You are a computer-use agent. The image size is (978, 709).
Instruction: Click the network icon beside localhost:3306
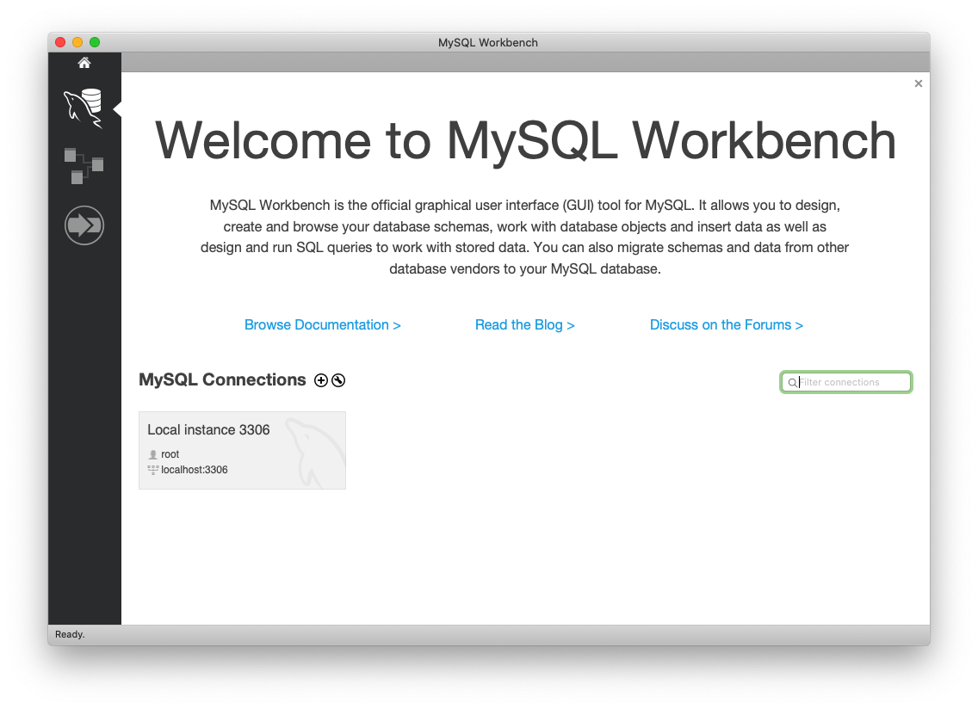pos(153,470)
